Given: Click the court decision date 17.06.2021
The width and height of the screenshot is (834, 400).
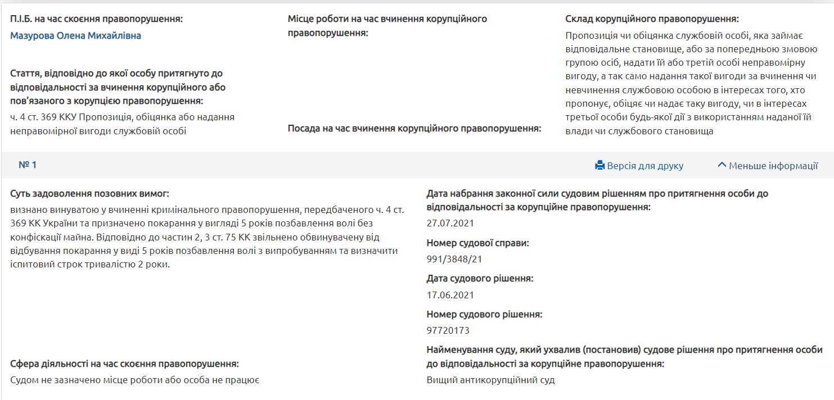Looking at the screenshot, I should coord(450,295).
